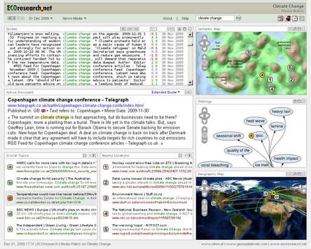The height and width of the screenshot is (249, 311).
Task: Toggle the DATE sort in Quotes
Action: pyautogui.click(x=171, y=29)
